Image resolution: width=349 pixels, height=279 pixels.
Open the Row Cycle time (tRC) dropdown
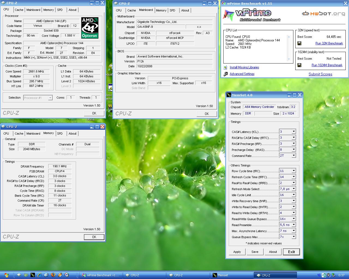pyautogui.click(x=294, y=171)
